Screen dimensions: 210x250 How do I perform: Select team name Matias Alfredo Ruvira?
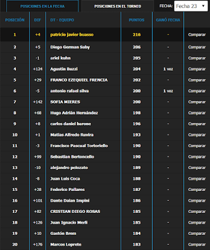(x=72, y=135)
